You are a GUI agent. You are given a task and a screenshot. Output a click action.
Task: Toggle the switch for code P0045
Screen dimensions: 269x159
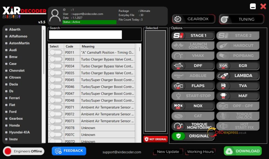56,80
